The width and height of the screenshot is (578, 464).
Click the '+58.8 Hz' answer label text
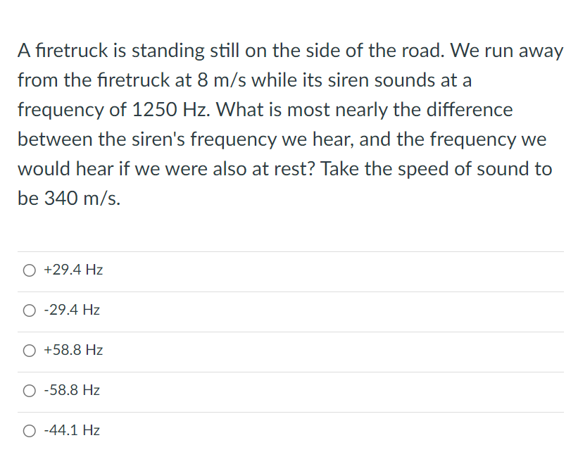73,350
